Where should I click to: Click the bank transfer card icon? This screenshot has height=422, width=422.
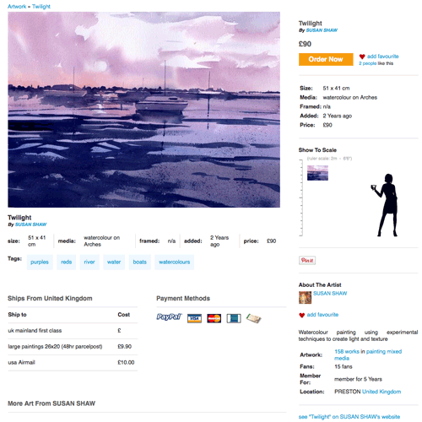click(x=234, y=318)
